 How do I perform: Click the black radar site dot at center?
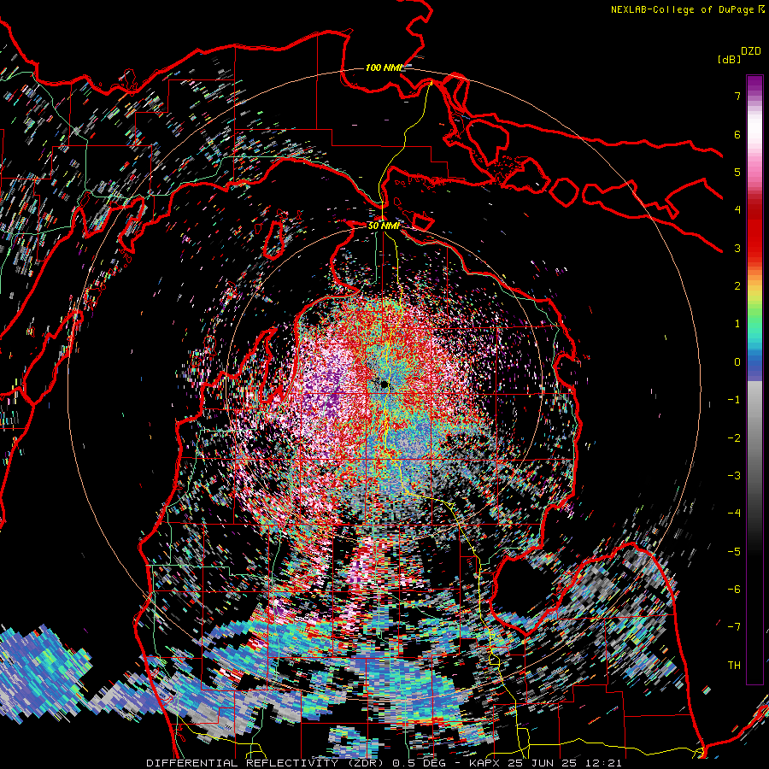(384, 384)
